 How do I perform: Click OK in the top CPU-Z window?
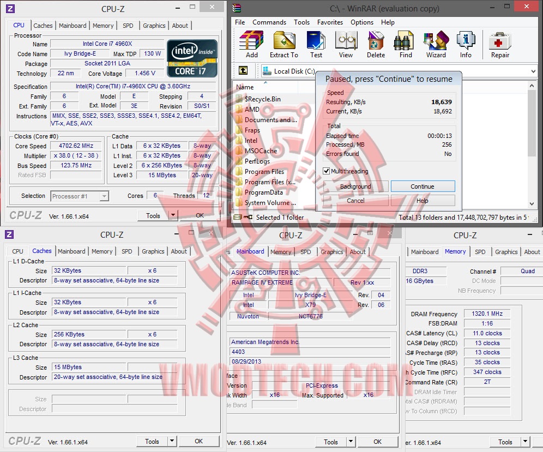pos(200,215)
